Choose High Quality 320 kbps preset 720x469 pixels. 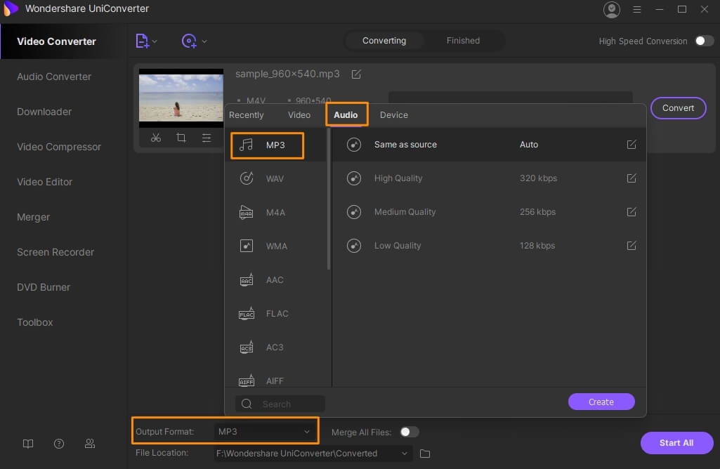489,178
